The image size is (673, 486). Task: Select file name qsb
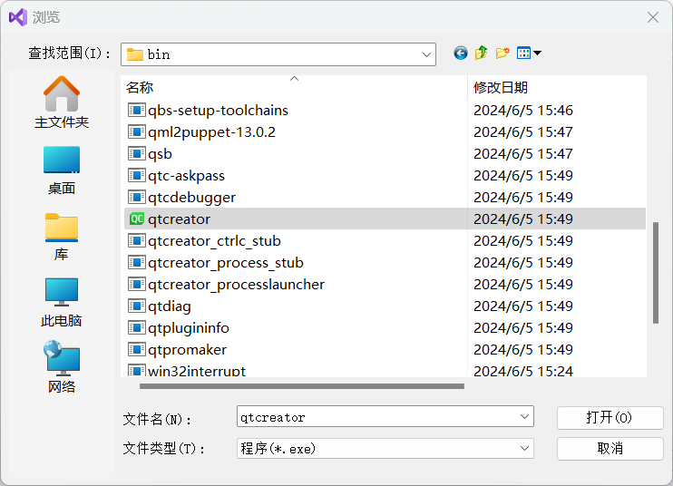(x=160, y=153)
